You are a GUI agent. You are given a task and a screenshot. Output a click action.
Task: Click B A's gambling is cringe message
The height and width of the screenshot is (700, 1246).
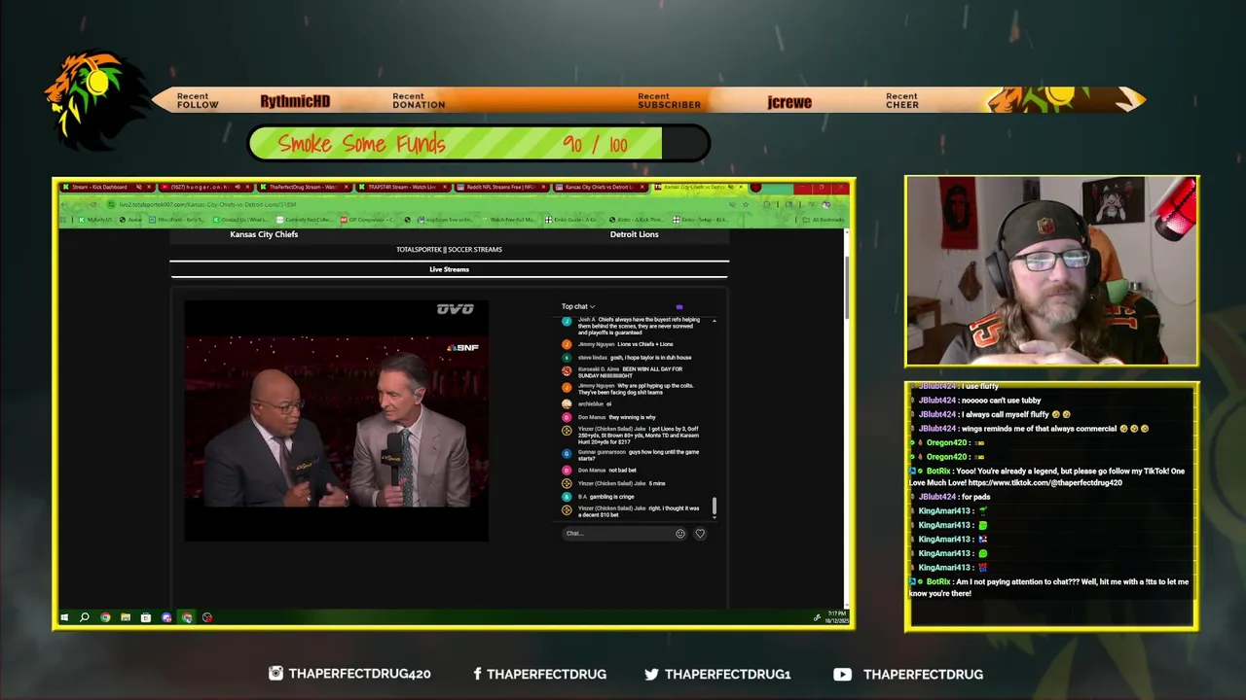(x=606, y=497)
